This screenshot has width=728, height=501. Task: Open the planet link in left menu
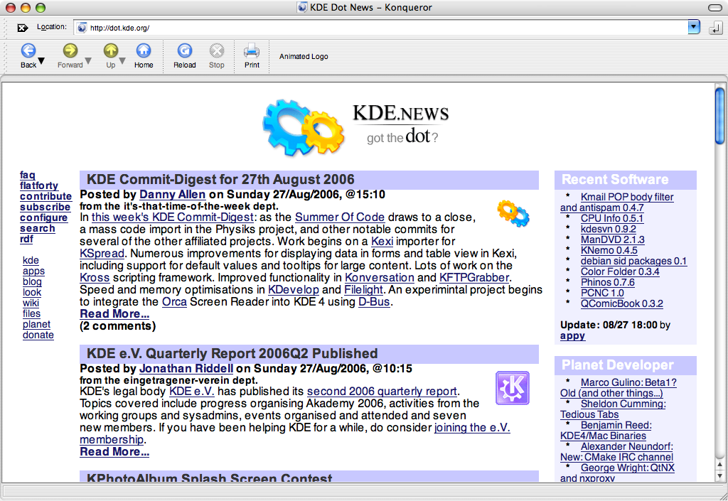click(x=36, y=324)
